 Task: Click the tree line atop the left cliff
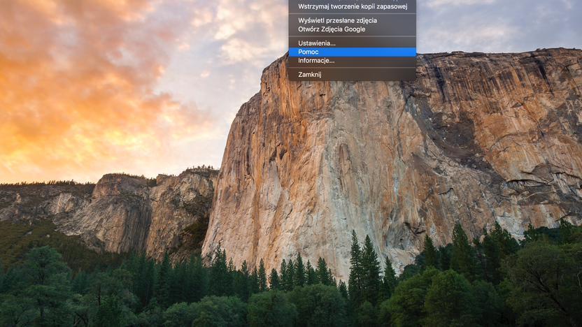tap(122, 176)
